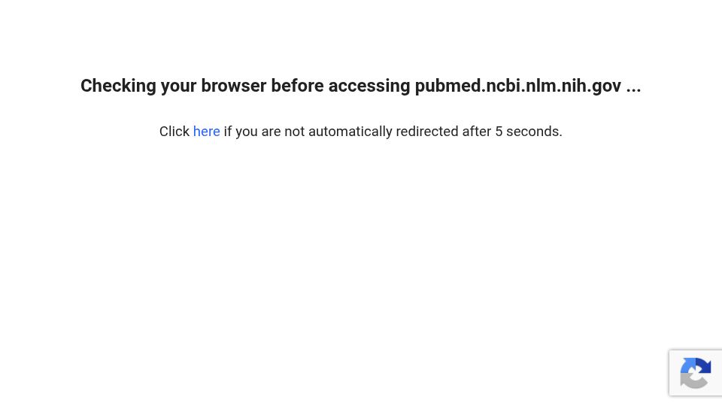Click the word "Click" before the link

pos(174,132)
